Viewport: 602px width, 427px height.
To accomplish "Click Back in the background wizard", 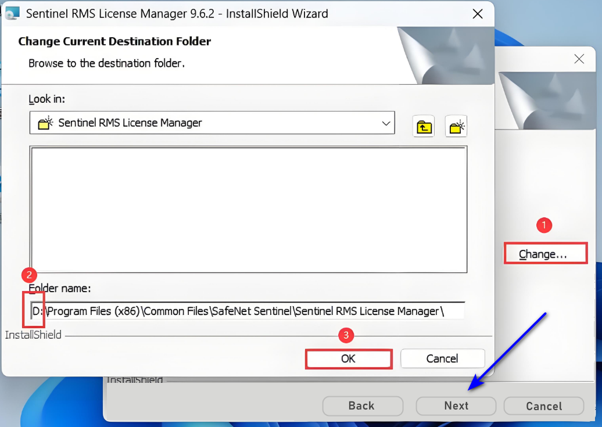I will pyautogui.click(x=363, y=406).
